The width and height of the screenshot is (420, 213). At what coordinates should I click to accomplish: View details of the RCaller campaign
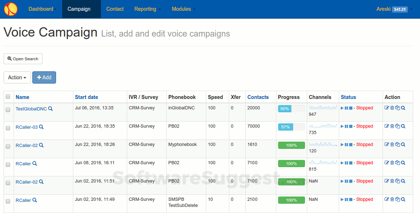click(402, 163)
